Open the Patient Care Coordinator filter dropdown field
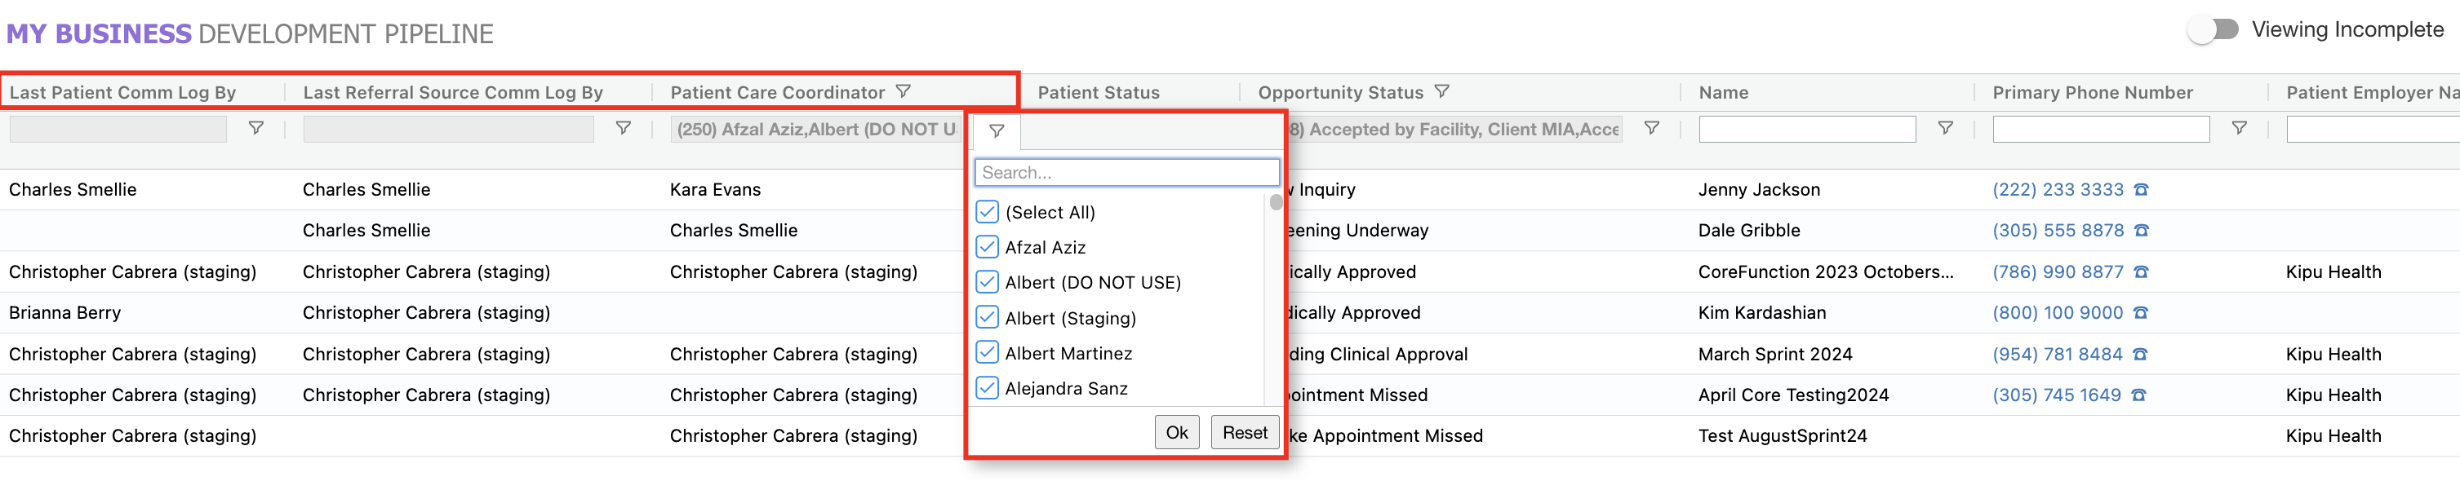This screenshot has height=481, width=2460. (x=816, y=129)
